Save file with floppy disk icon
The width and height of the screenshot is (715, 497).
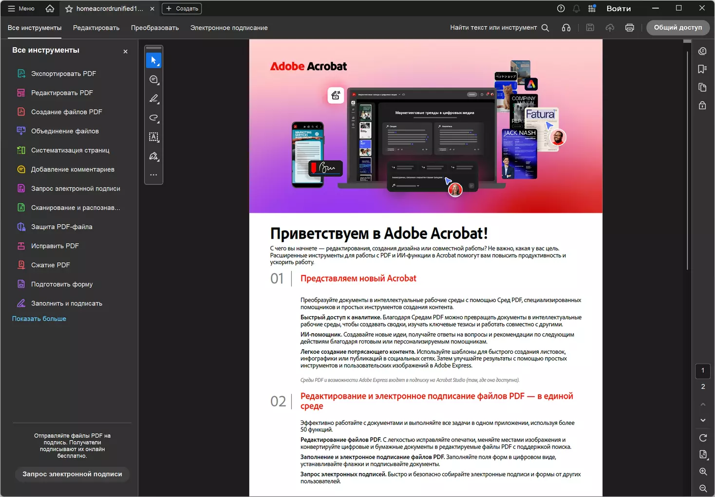click(x=590, y=28)
